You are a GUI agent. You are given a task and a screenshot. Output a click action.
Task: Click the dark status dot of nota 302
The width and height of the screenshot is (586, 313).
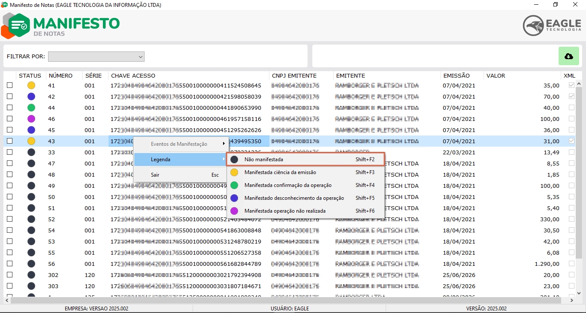31,275
